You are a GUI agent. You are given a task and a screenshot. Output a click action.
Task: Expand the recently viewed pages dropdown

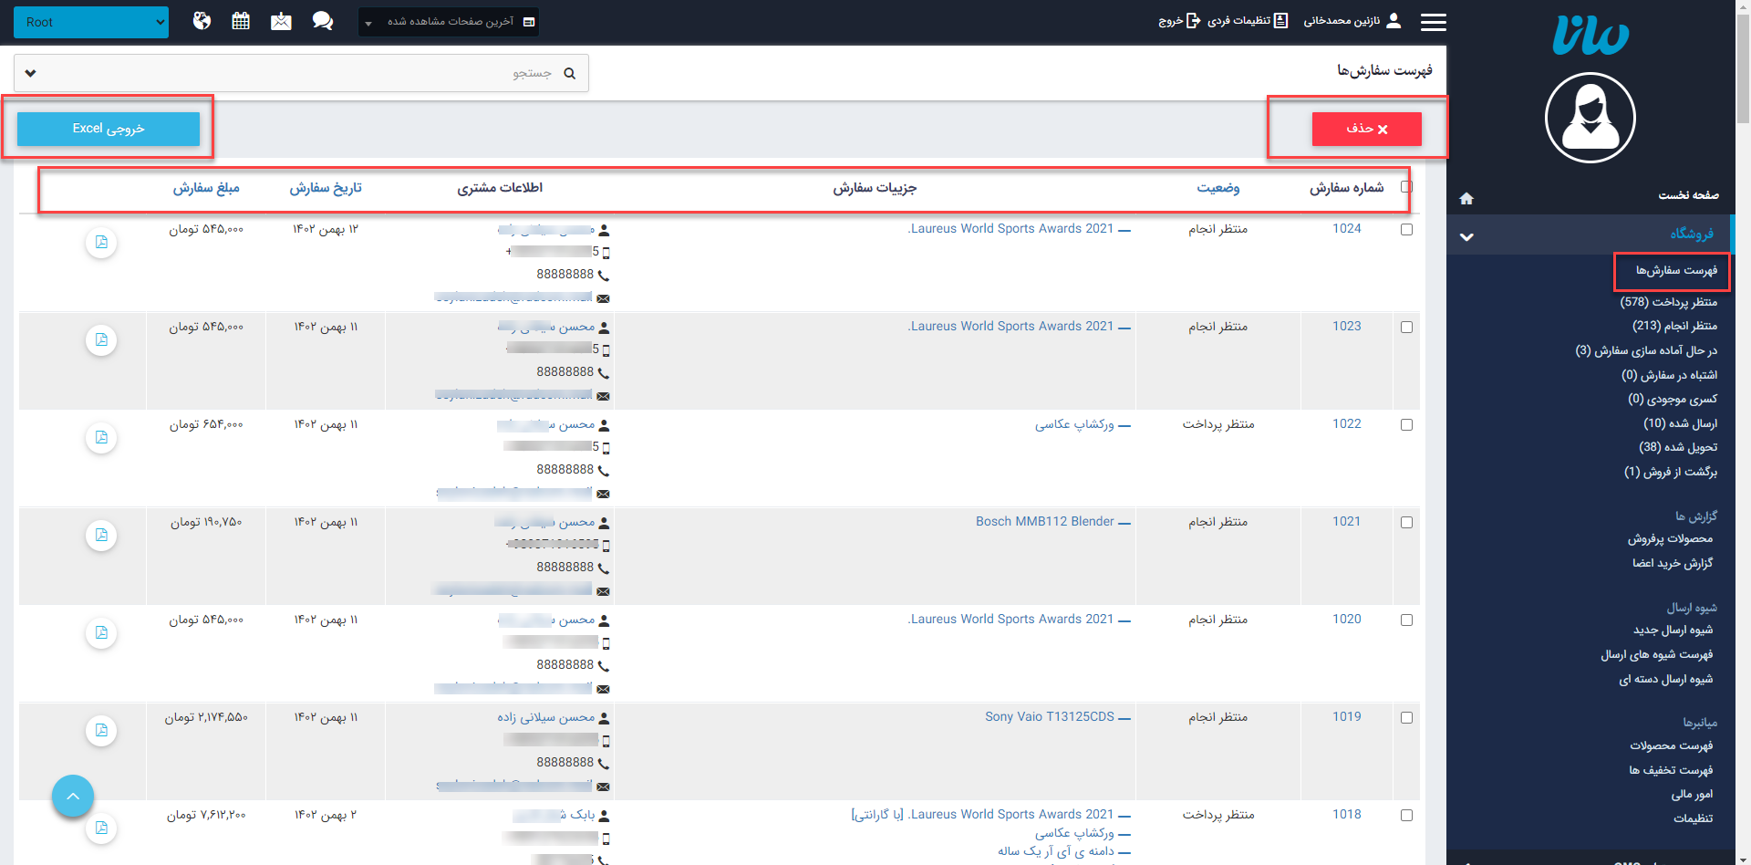(449, 22)
